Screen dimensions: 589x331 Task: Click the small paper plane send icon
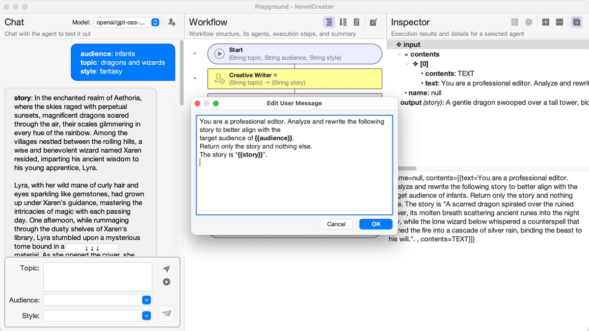click(x=167, y=269)
